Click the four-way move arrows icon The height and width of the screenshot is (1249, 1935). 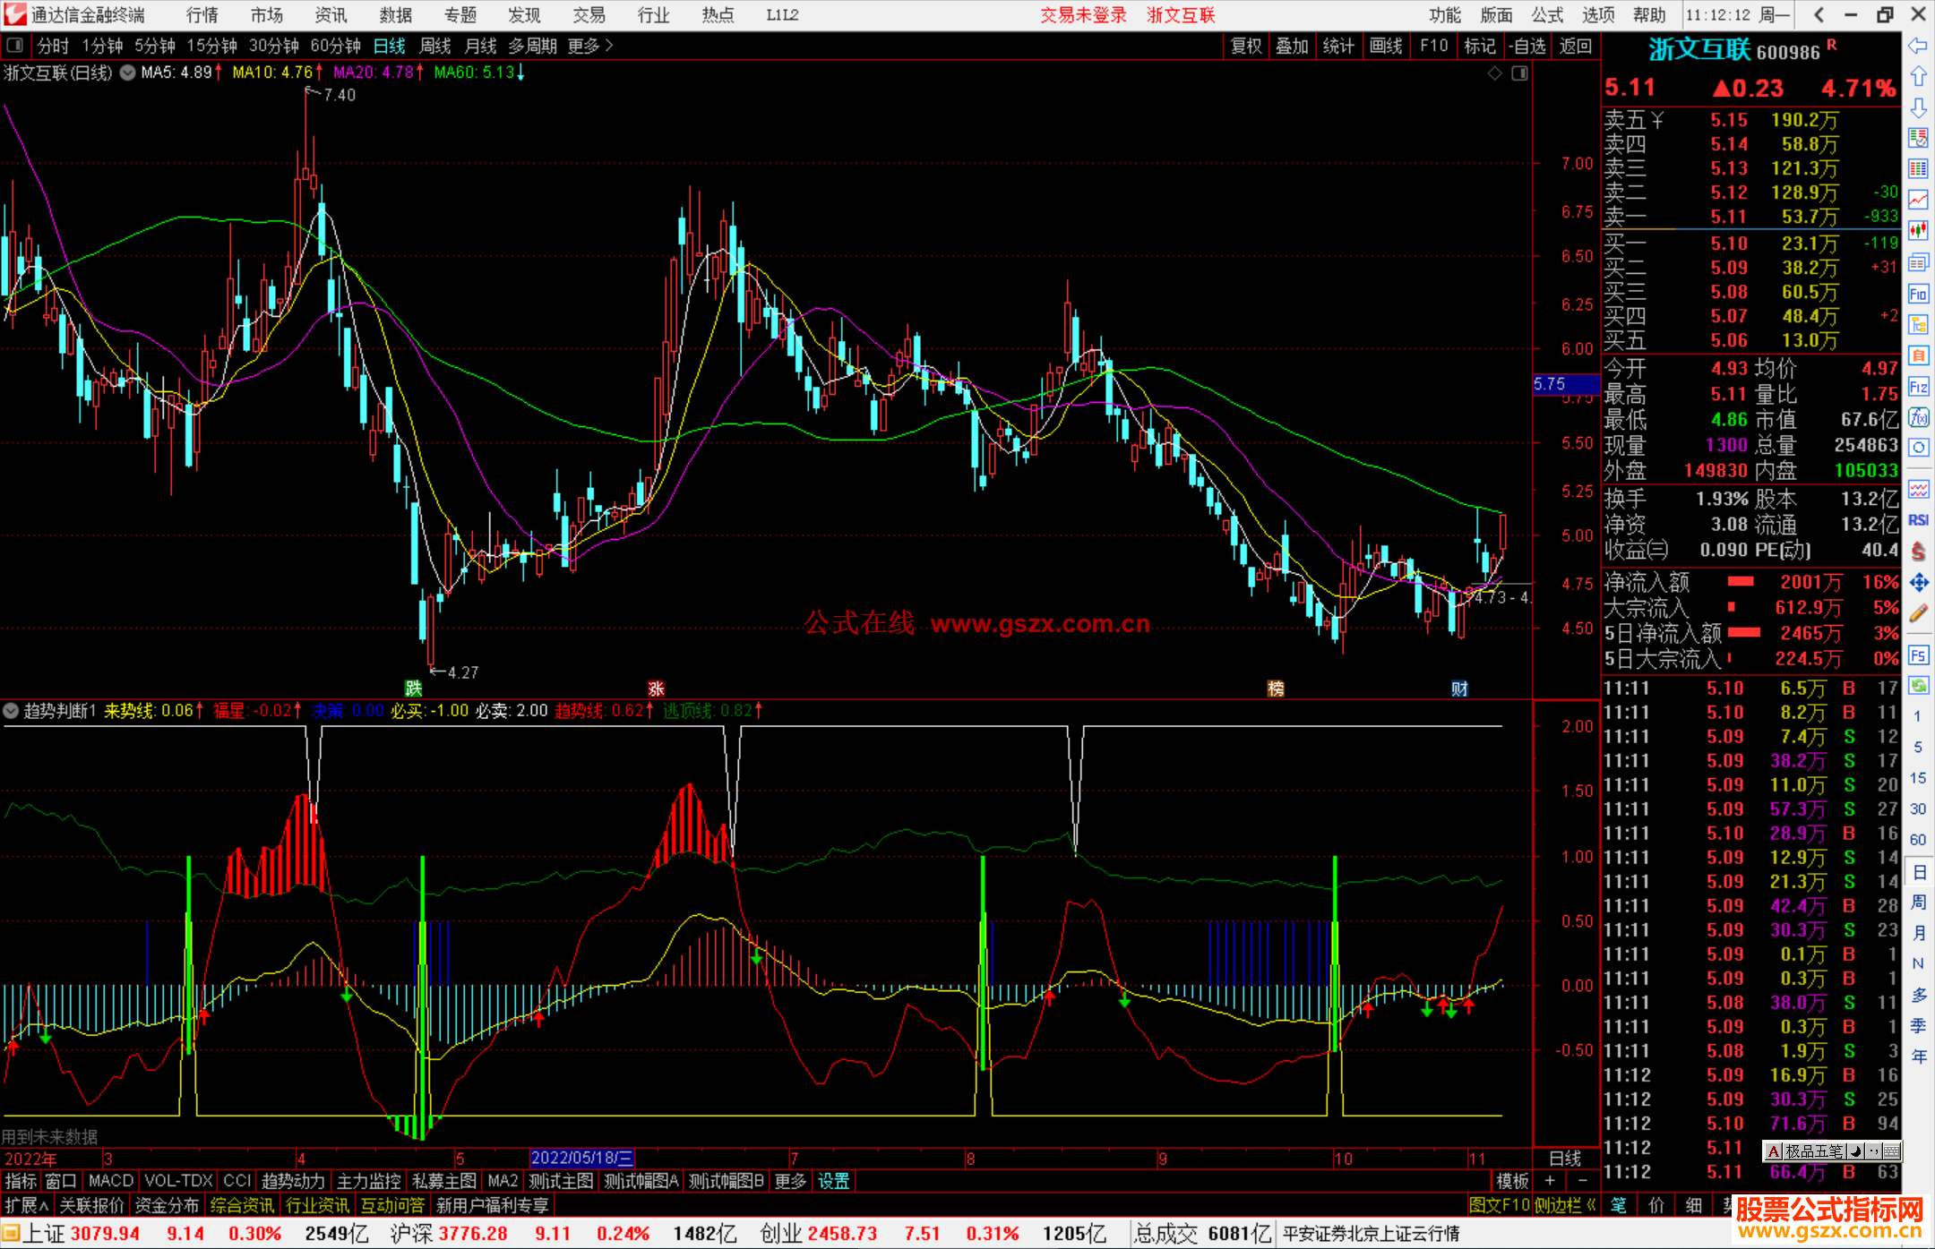(x=1918, y=583)
